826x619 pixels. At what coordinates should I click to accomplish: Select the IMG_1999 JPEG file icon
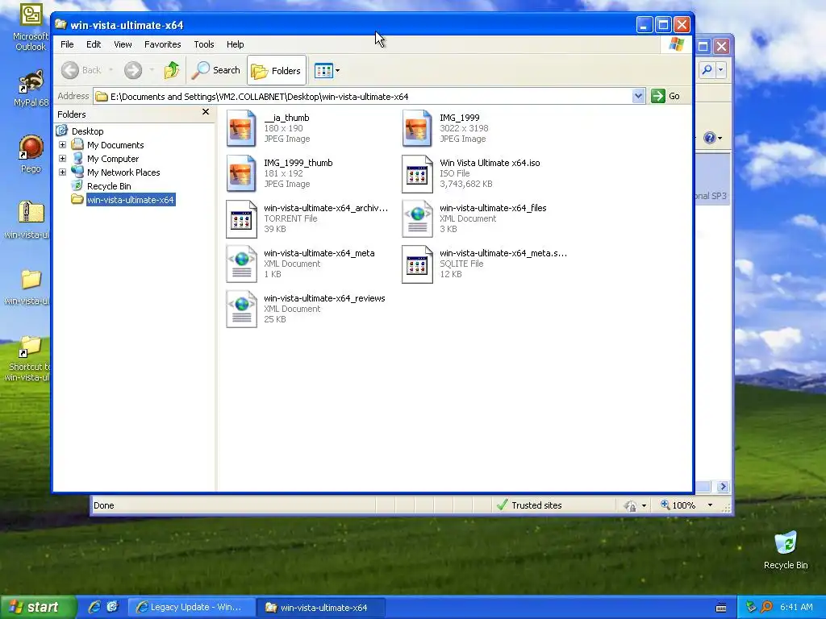(417, 128)
